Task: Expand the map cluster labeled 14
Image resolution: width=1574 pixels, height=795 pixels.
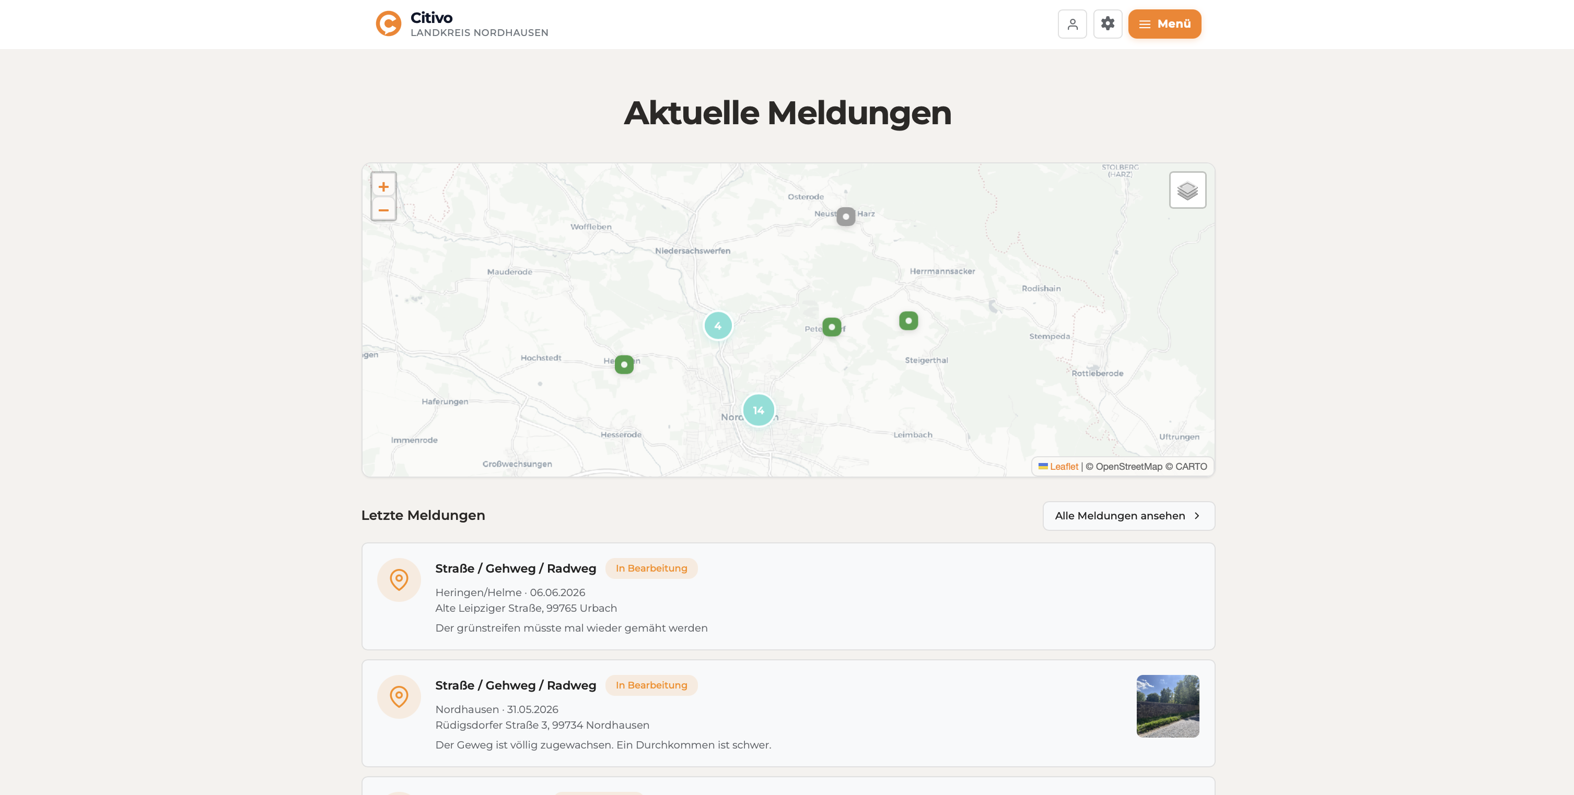Action: (x=759, y=410)
